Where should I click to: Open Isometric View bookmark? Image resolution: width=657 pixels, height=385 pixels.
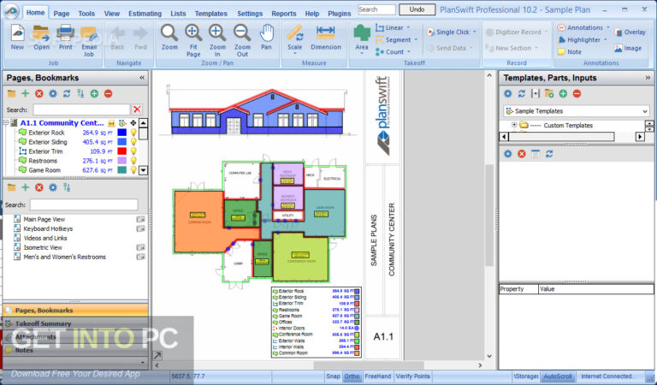[x=43, y=247]
